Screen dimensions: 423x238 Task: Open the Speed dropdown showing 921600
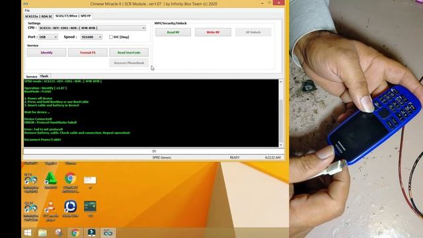pos(91,37)
